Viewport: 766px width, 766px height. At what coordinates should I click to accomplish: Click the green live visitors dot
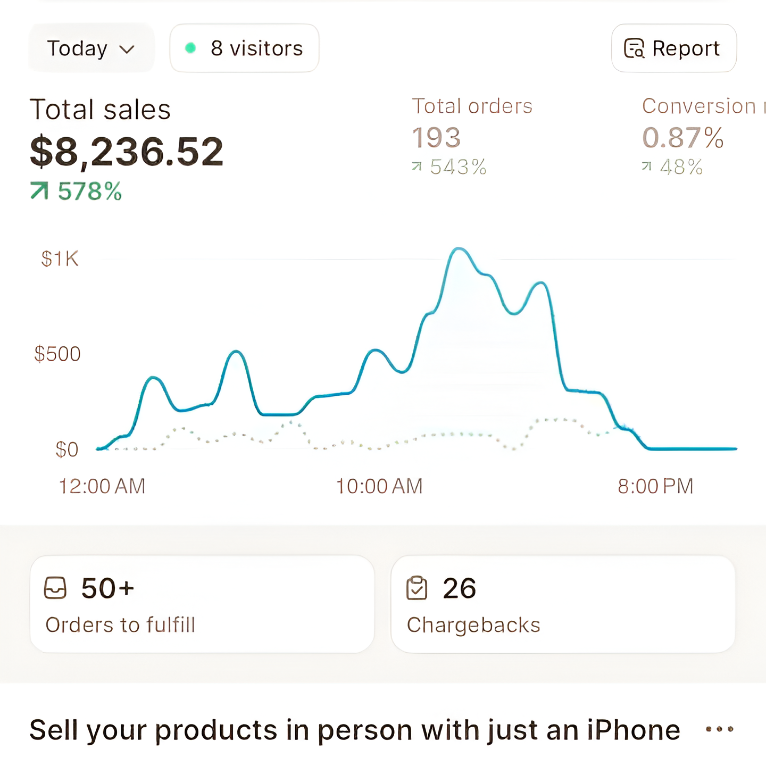pos(190,48)
